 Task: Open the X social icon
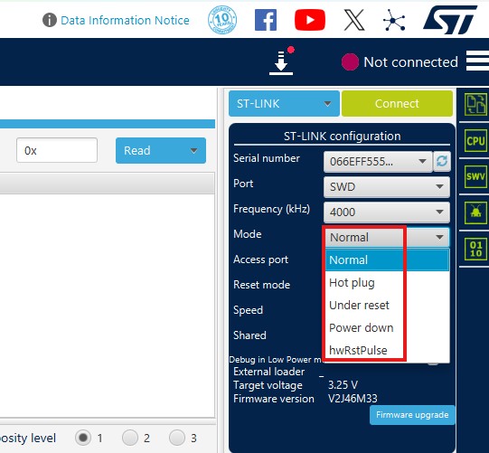pyautogui.click(x=354, y=20)
